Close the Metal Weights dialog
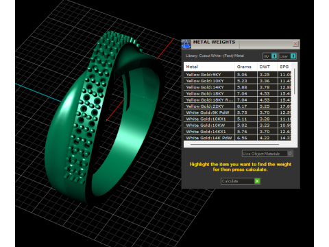 point(295,44)
